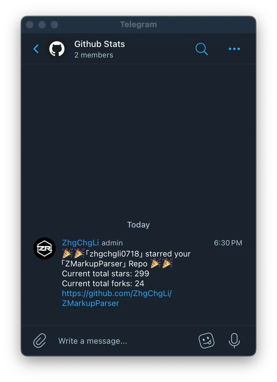Click the Telegram window title bar

(x=138, y=25)
